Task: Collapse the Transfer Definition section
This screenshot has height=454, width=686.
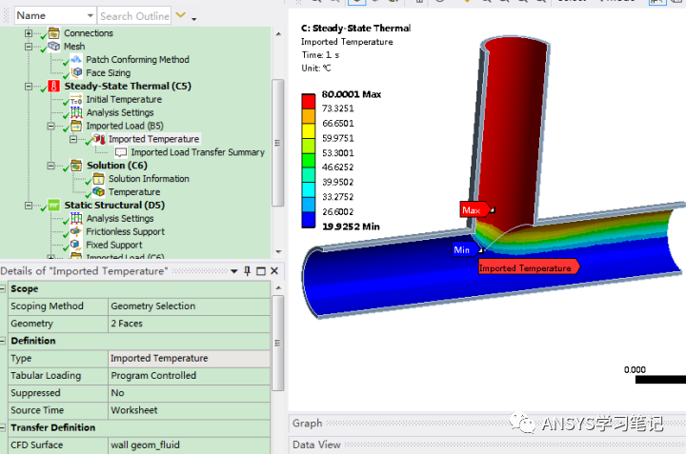Action: pyautogui.click(x=5, y=427)
